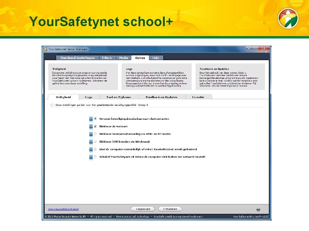Switch to the Logs sub-tab
This screenshot has height=231, width=309.
tap(89, 97)
